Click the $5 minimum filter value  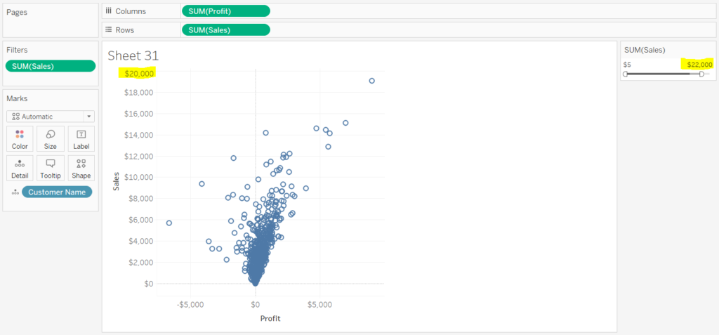click(x=627, y=65)
